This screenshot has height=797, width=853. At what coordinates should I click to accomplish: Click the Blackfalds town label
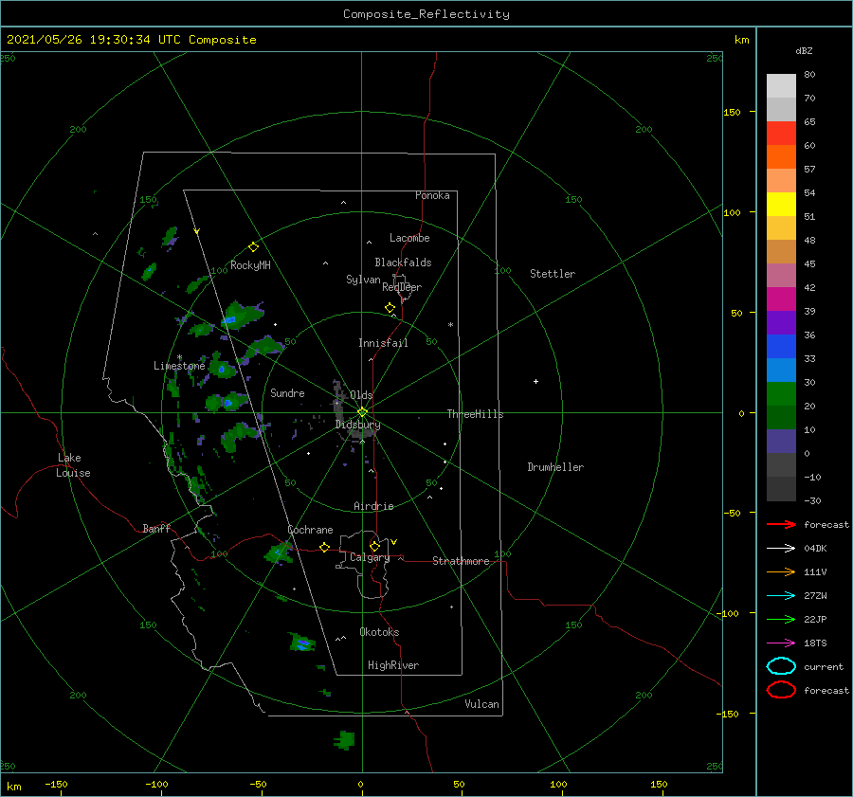coord(403,263)
